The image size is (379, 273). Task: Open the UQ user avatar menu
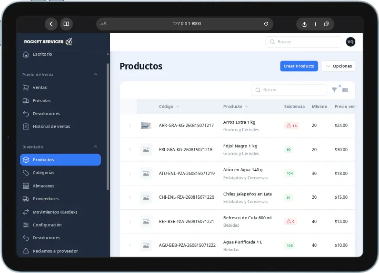(x=350, y=42)
